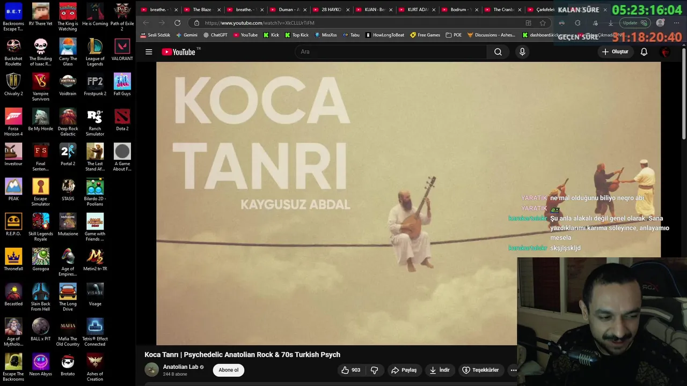687x386 pixels.
Task: Open Anatolian Lab channel avatar
Action: pyautogui.click(x=152, y=370)
